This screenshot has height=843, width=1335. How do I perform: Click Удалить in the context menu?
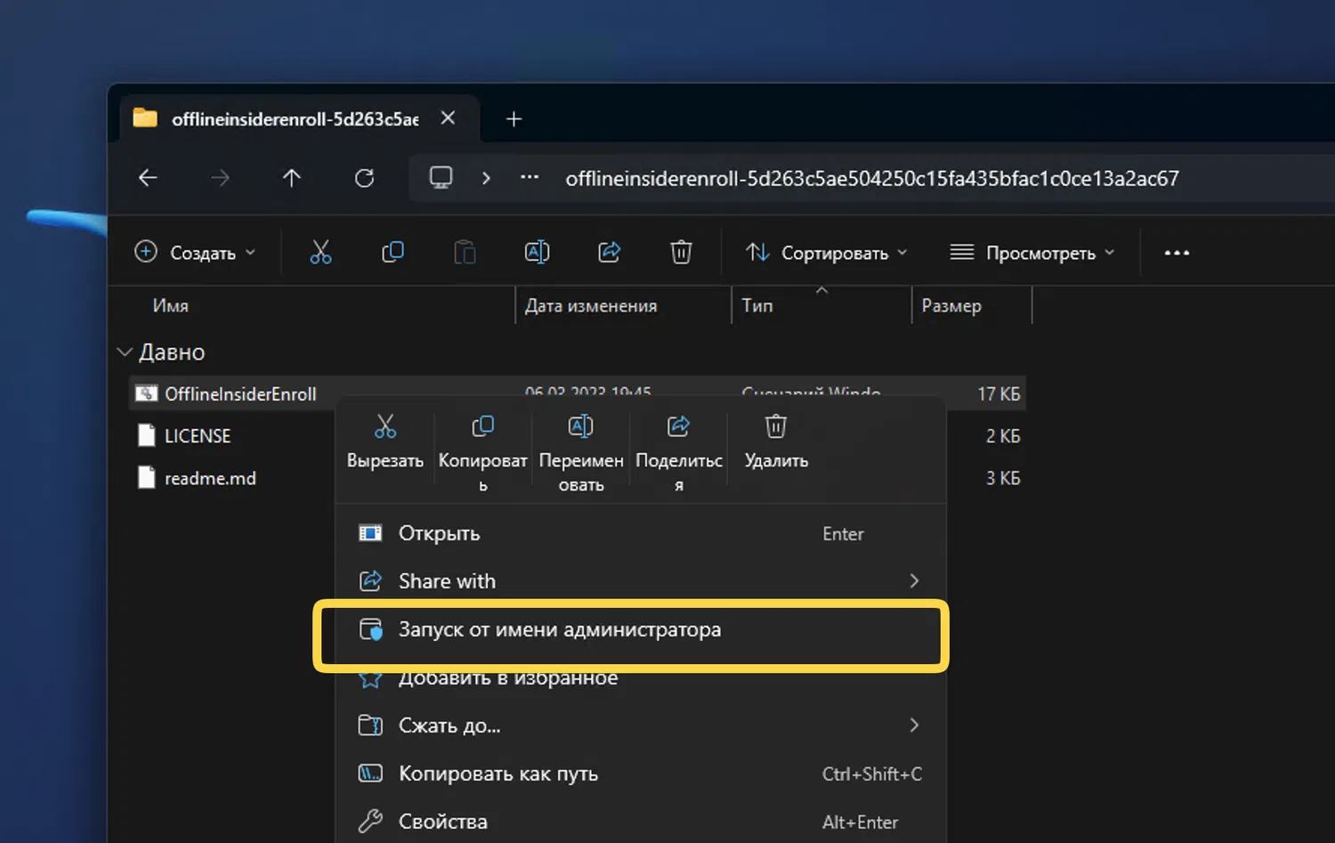pyautogui.click(x=776, y=442)
